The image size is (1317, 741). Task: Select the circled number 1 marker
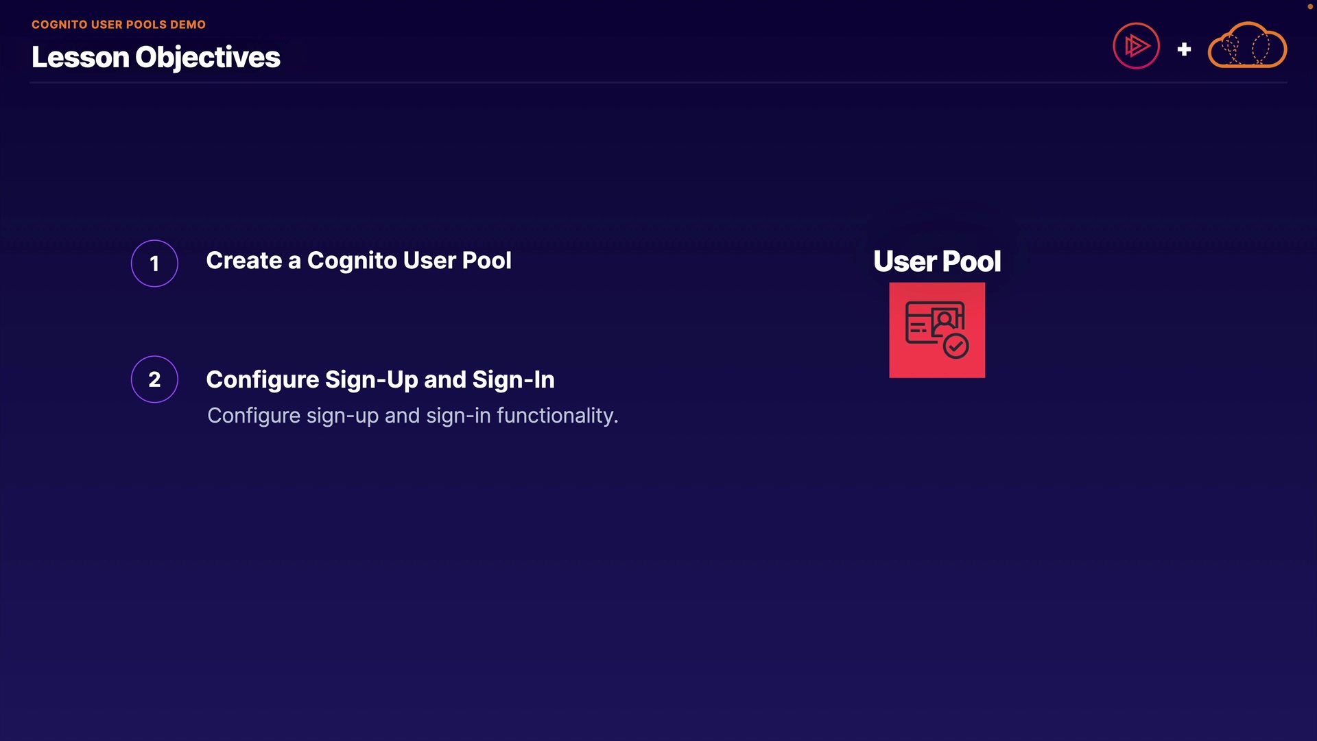point(154,263)
